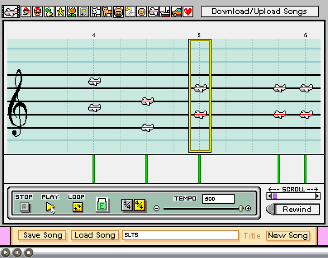Click the purple scroll bar thumb

coord(275,196)
